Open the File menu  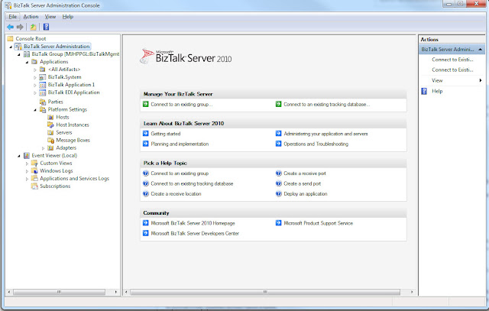[x=13, y=17]
